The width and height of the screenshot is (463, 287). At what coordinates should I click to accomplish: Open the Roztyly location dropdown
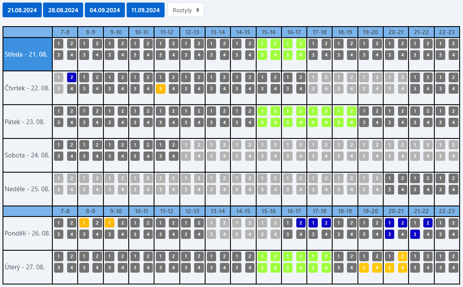point(186,10)
